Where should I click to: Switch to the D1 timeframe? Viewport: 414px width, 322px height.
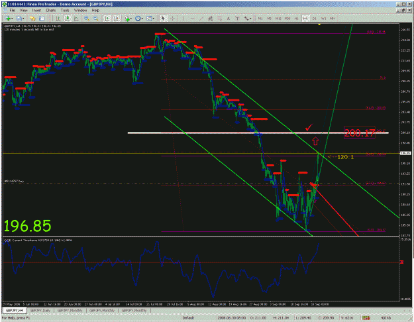[x=315, y=19]
